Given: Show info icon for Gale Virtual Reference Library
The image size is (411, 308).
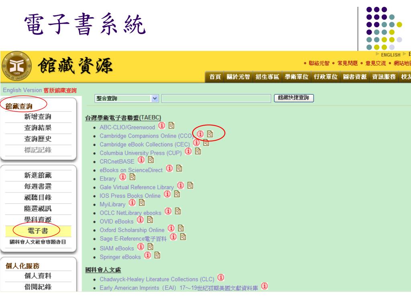Looking at the screenshot, I should (181, 185).
